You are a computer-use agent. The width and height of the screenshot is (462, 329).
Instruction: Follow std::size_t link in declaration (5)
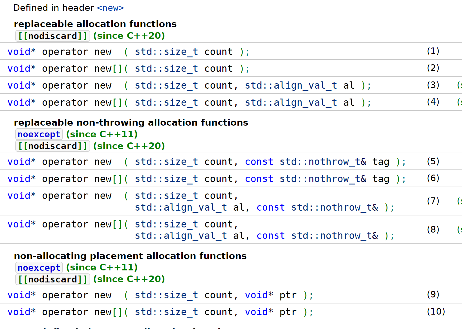point(166,162)
